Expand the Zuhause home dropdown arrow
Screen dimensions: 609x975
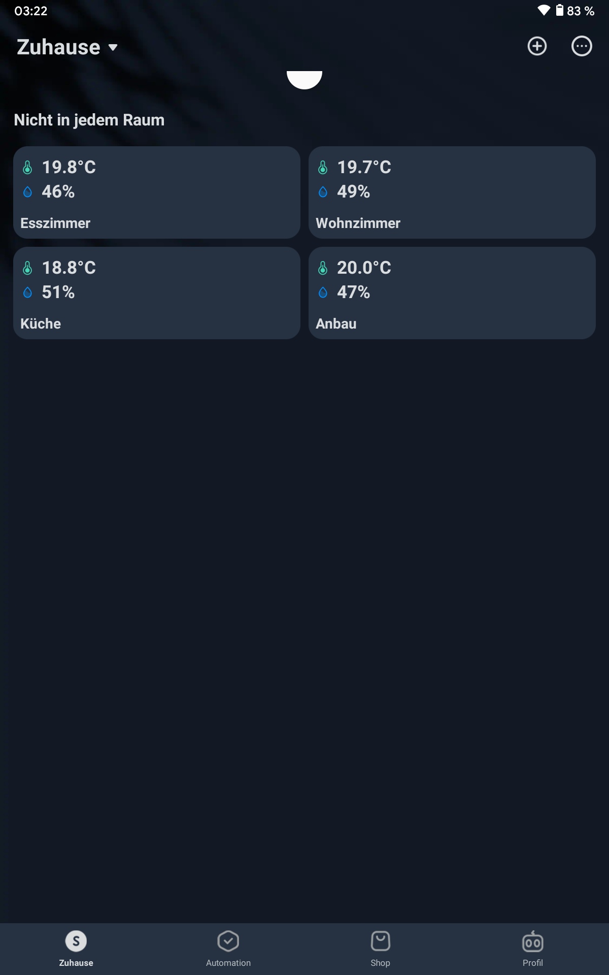tap(113, 48)
